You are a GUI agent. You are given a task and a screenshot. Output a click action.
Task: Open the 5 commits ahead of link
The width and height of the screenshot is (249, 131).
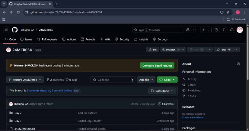(38, 91)
